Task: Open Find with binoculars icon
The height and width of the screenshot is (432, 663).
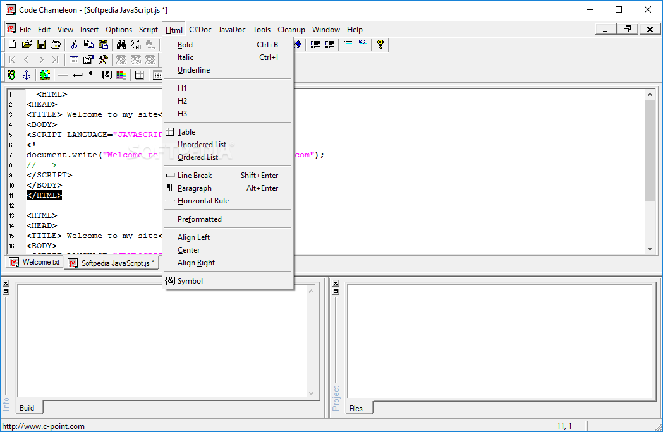Action: click(121, 44)
